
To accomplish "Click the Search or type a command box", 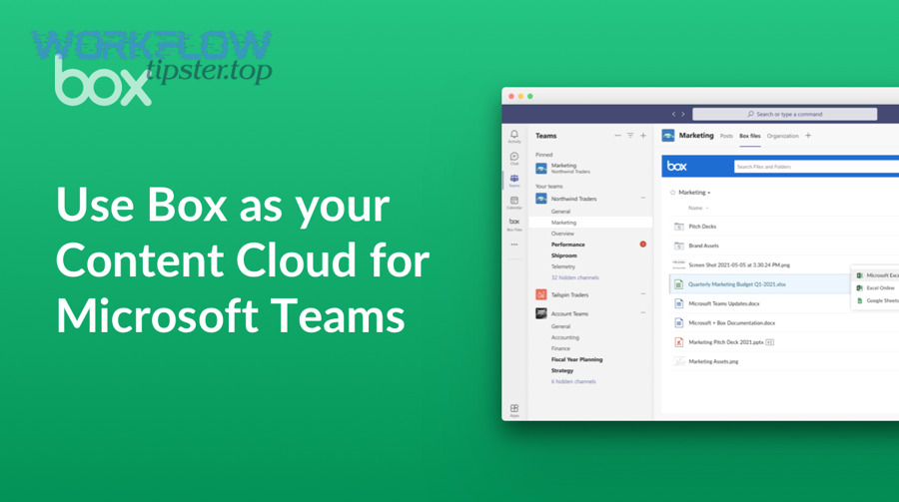I will pyautogui.click(x=784, y=114).
